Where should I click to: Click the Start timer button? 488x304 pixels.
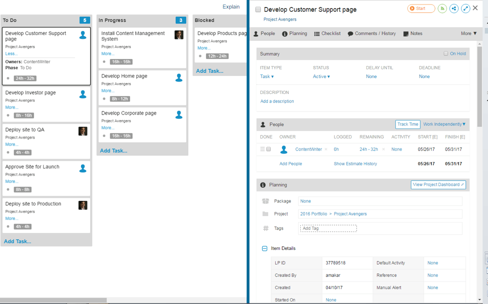pyautogui.click(x=421, y=8)
